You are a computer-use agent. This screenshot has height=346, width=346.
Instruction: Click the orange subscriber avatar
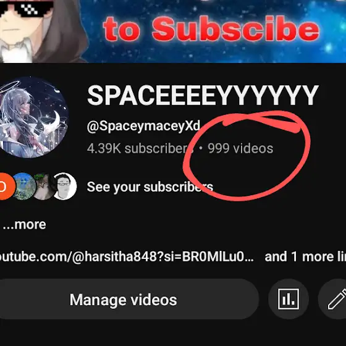6,187
